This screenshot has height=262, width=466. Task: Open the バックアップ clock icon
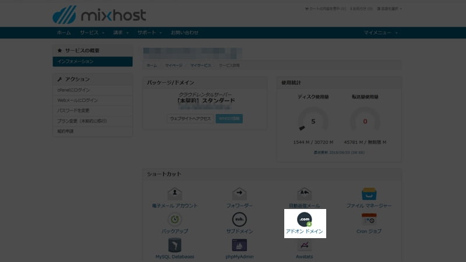pos(175,219)
